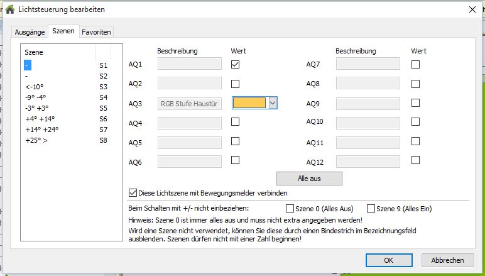Image resolution: width=485 pixels, height=276 pixels.
Task: Close the Lichtsteuerung bearbeiten dialog
Action: click(x=472, y=9)
